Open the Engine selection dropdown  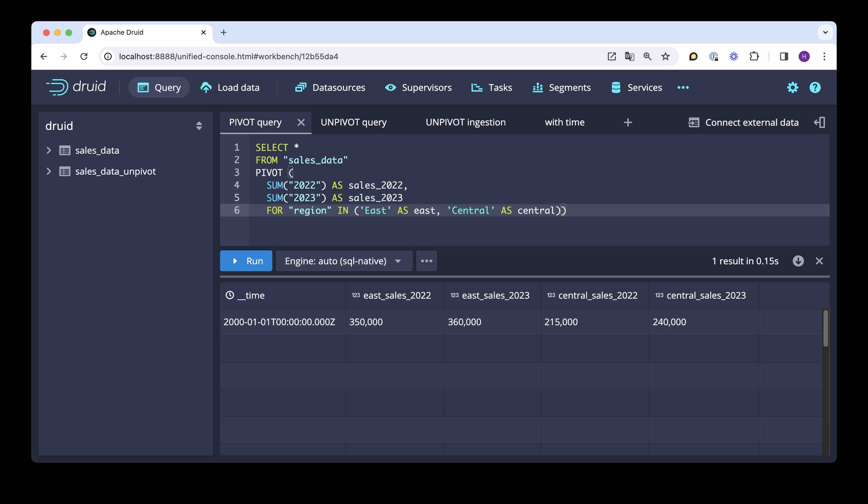point(343,261)
